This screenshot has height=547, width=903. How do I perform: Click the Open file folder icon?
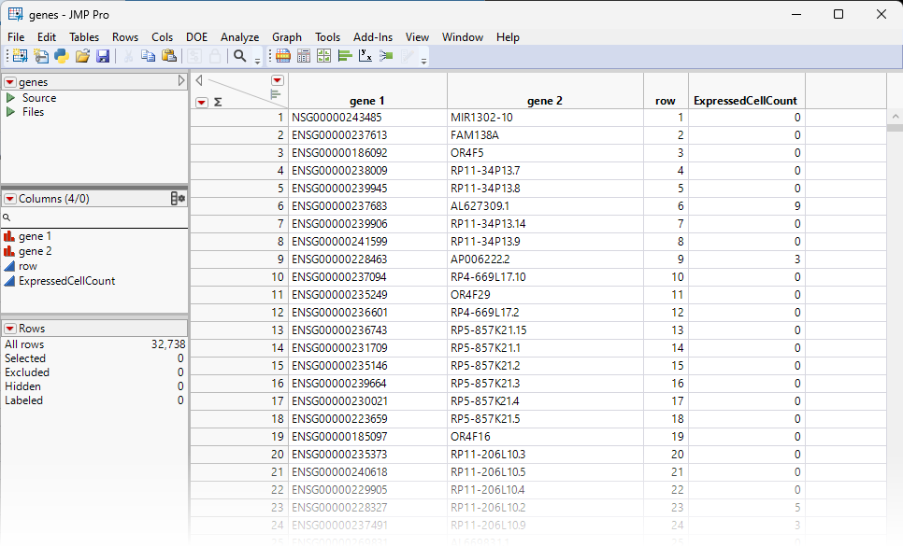82,56
